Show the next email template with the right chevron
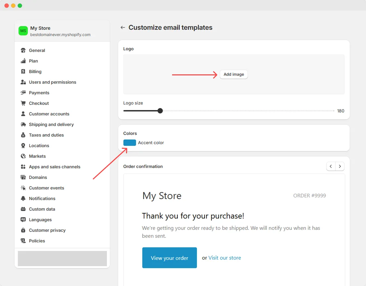Screen dimensions: 366x286 click(340, 166)
